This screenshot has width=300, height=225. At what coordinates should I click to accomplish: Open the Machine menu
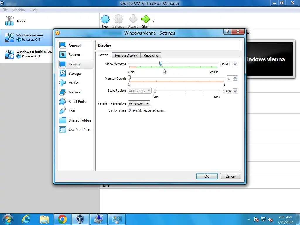(19, 10)
